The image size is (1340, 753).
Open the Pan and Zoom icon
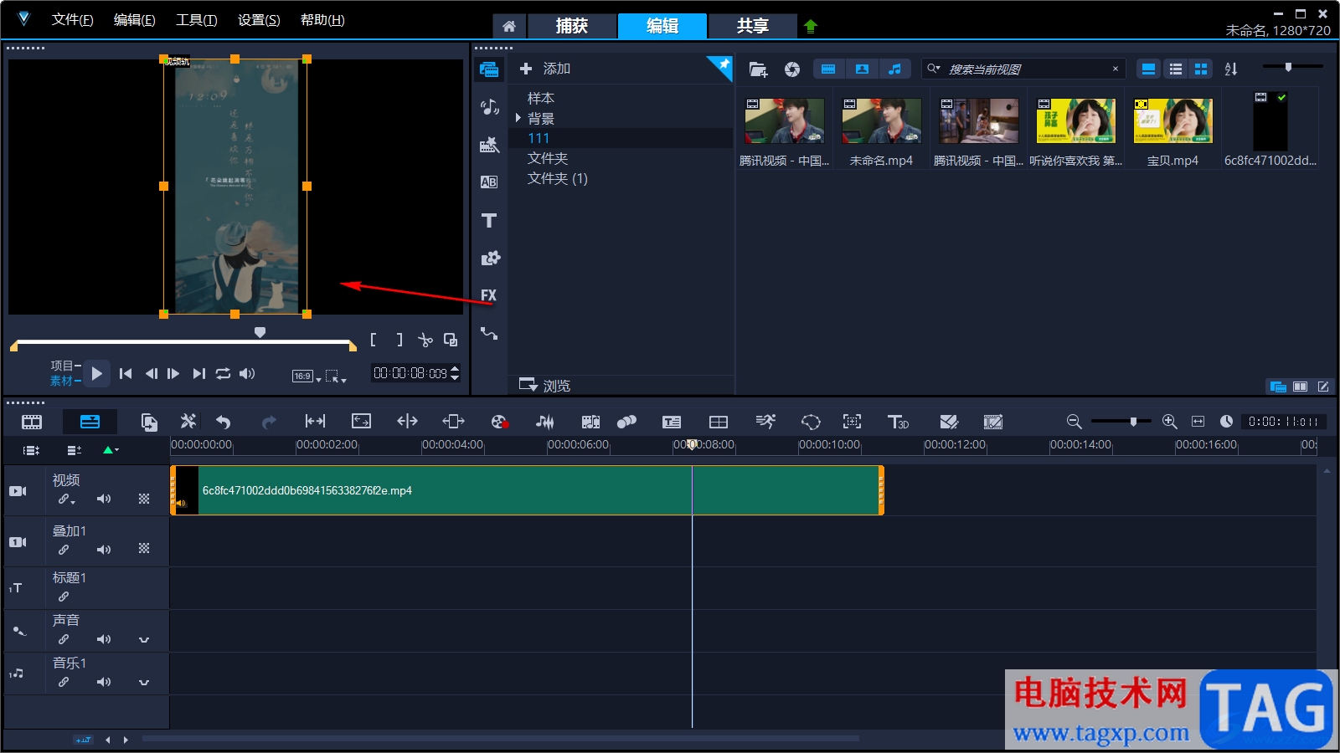pyautogui.click(x=852, y=422)
